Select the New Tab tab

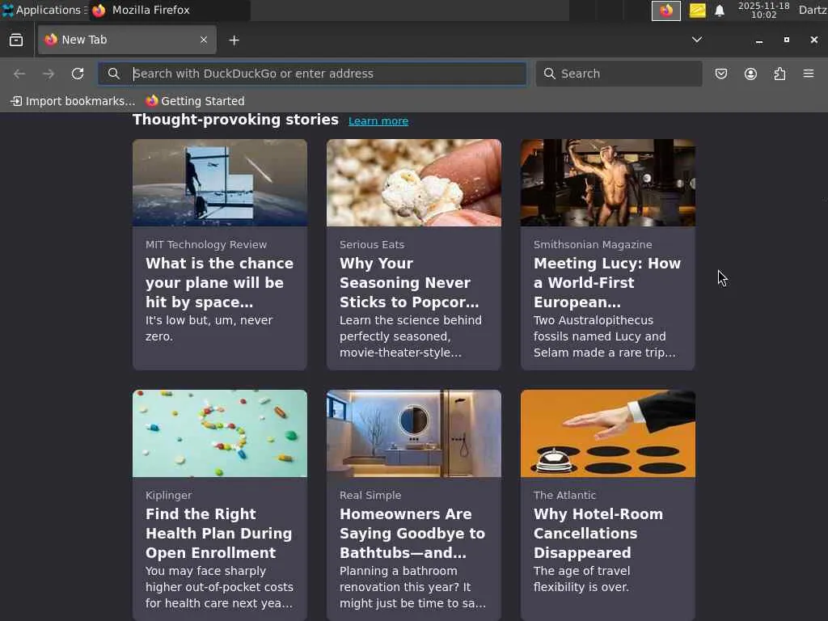[x=127, y=40]
